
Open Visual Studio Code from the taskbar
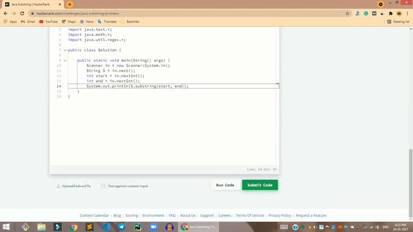pos(106,227)
